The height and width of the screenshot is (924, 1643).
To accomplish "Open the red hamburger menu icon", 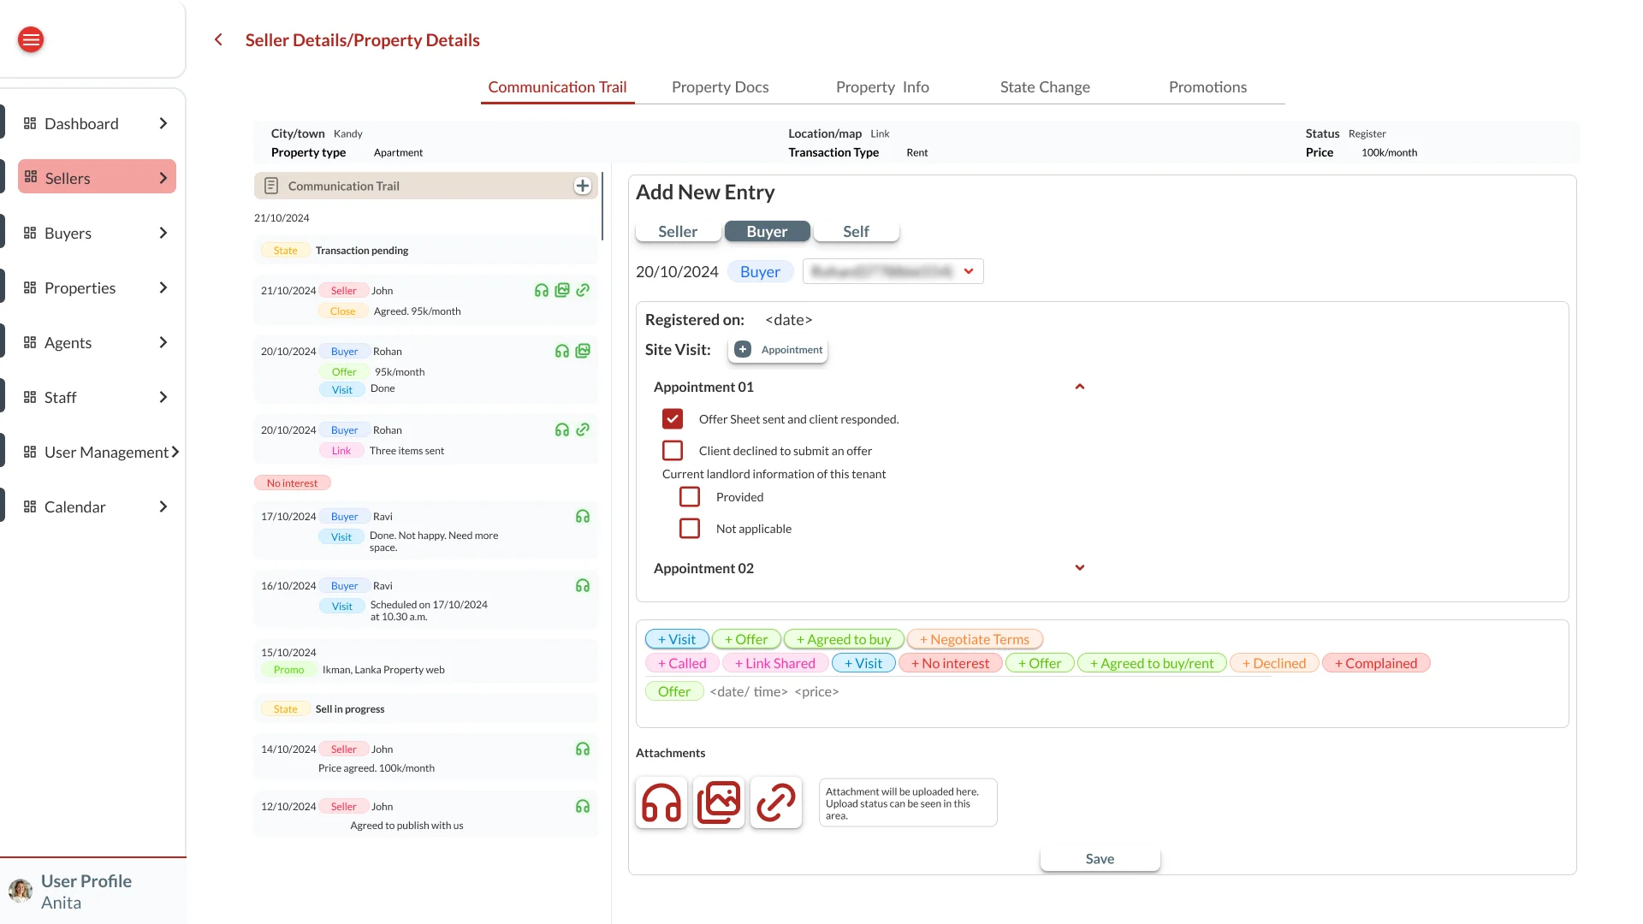I will pos(31,39).
